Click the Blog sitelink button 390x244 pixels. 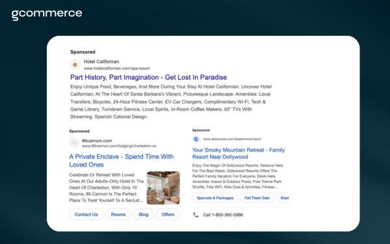144,214
